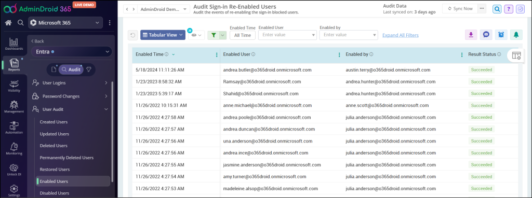Open the Entra category dropdown
The width and height of the screenshot is (532, 198).
click(x=72, y=52)
